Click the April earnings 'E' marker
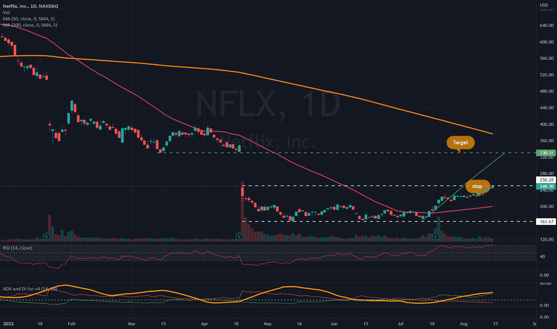 click(x=239, y=236)
